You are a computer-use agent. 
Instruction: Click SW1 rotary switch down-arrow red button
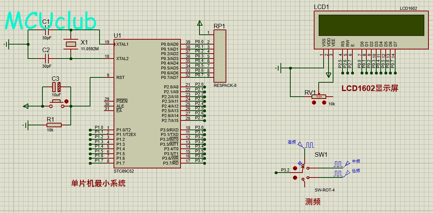tap(295, 177)
